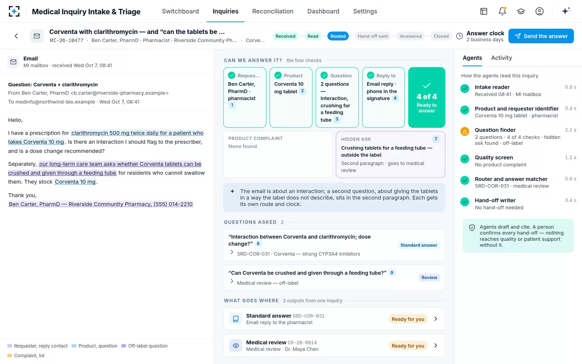Click the sparkle AI assistant icon
Screen dimensions: 582x364
[566, 11]
